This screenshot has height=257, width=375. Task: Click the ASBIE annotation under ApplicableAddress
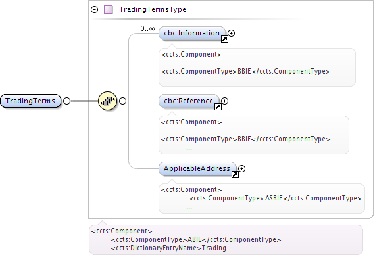262,199
